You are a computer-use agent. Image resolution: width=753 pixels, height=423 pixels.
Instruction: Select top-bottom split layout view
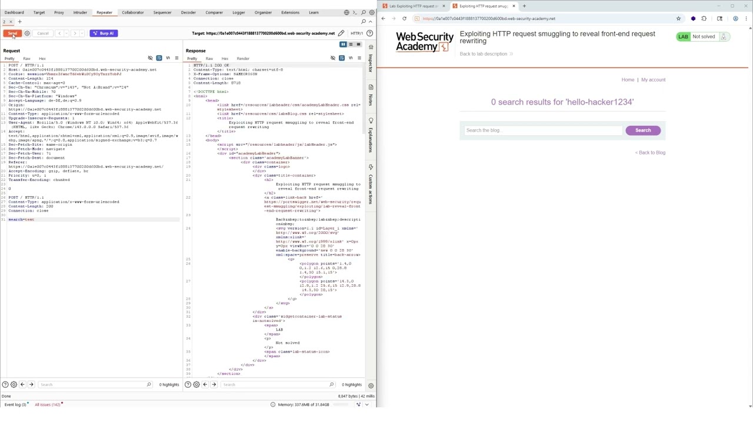tap(351, 45)
